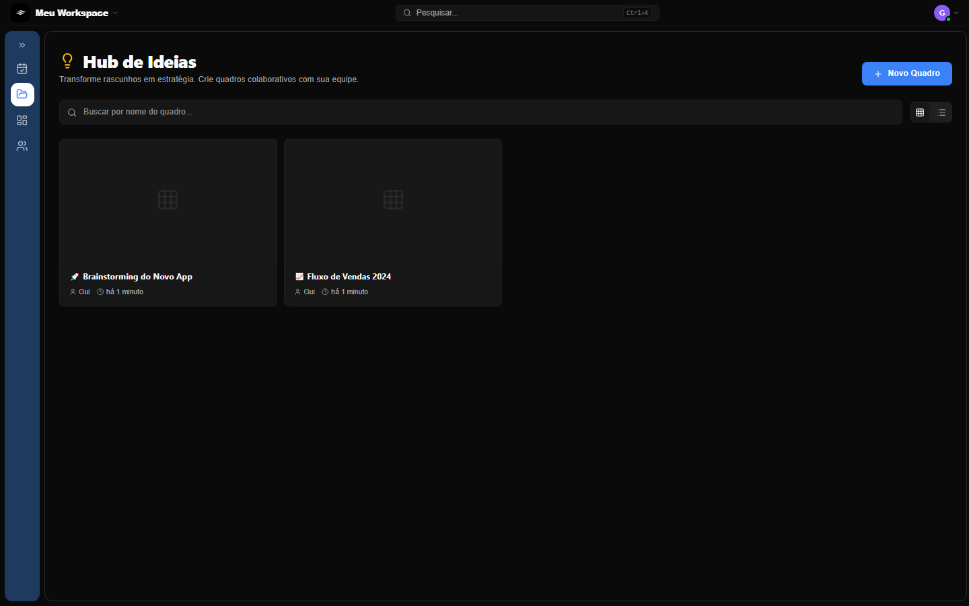Click the Brainstorming do Novo App title
Viewport: 969px width, 606px height.
click(137, 277)
